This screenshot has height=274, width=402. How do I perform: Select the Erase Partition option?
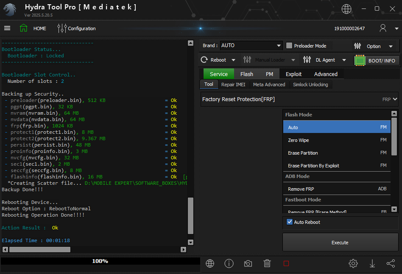click(x=337, y=153)
